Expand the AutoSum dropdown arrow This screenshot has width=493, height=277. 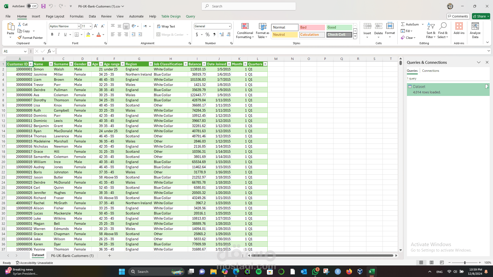point(423,24)
